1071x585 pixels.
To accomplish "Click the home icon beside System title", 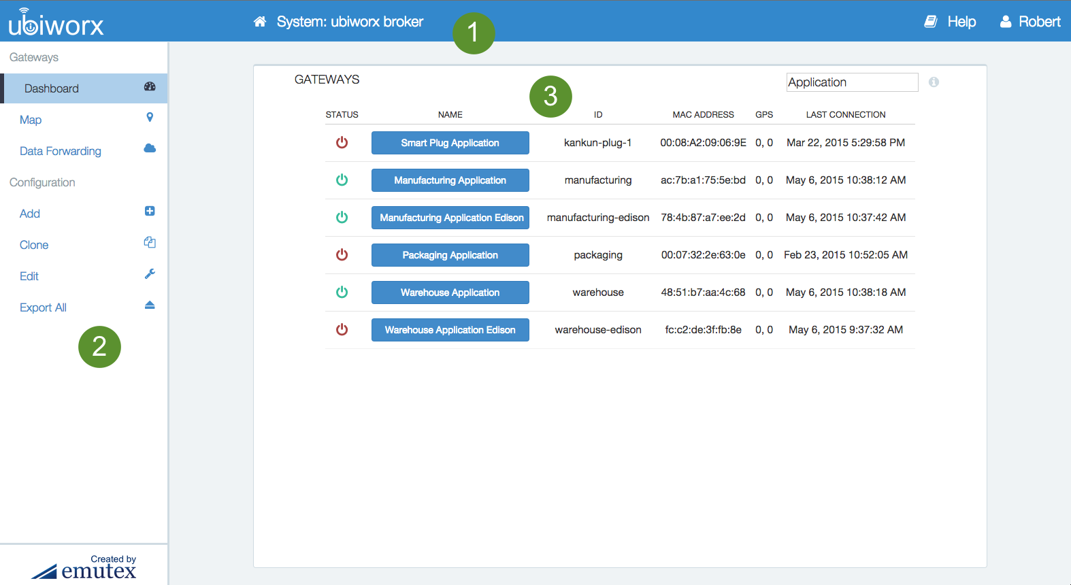I will tap(260, 22).
